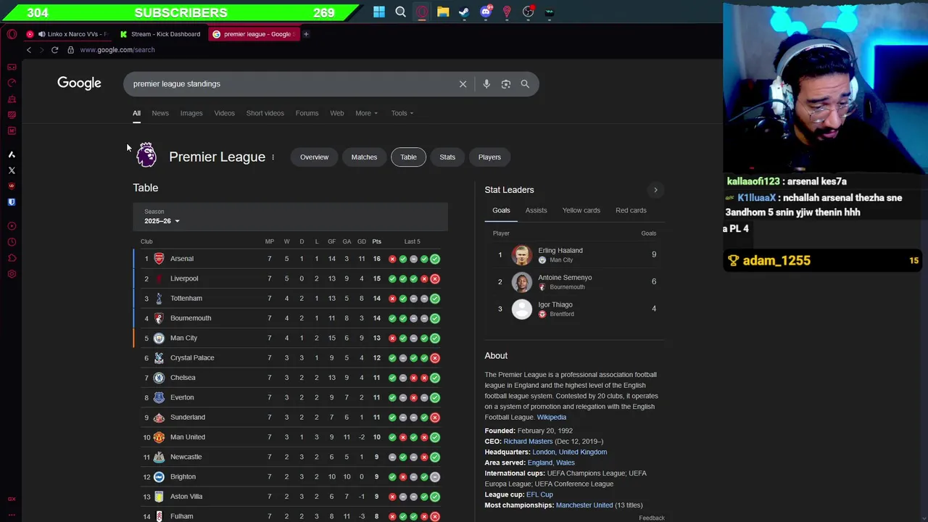The image size is (928, 522).
Task: Open Steam from taskbar
Action: [464, 12]
